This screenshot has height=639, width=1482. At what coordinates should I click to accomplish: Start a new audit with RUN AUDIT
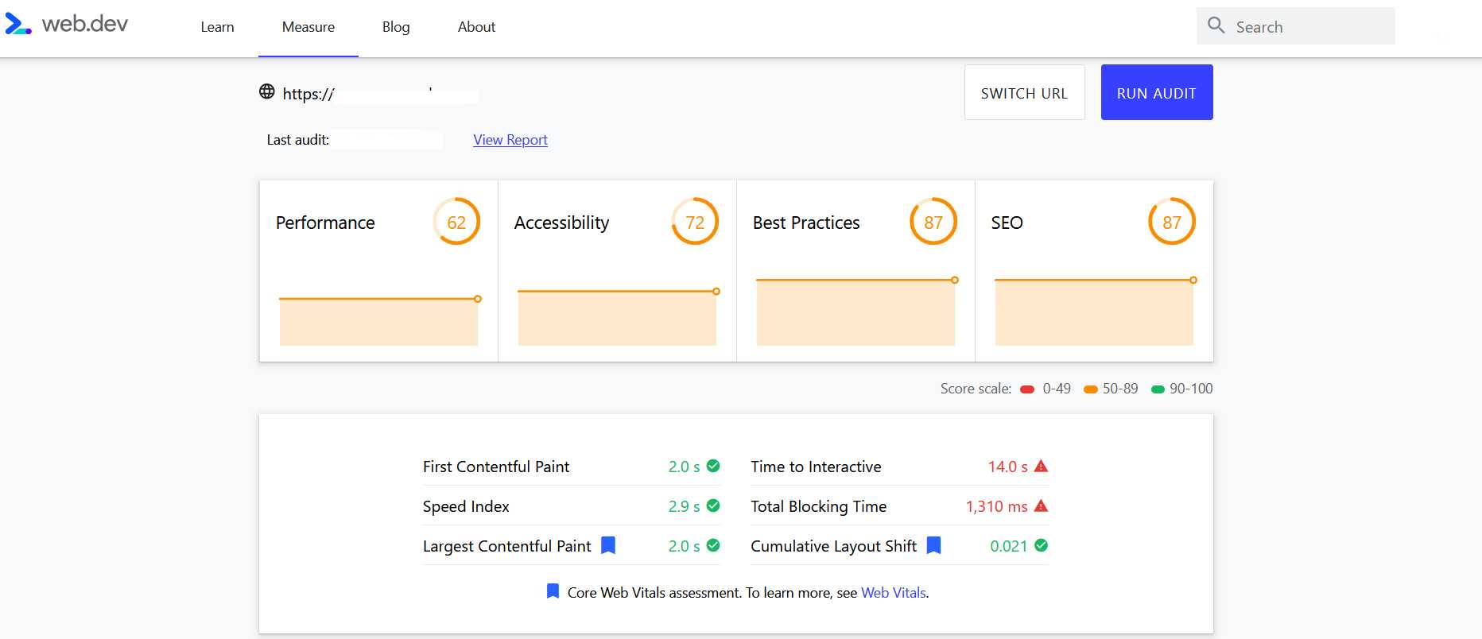click(1157, 93)
